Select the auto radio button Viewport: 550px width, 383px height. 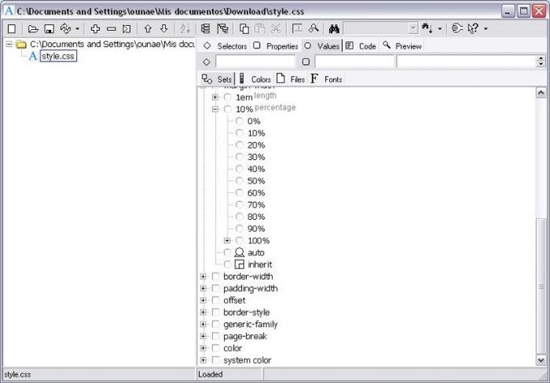(x=227, y=252)
